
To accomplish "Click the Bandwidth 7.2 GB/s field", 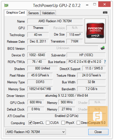I will (92, 89).
